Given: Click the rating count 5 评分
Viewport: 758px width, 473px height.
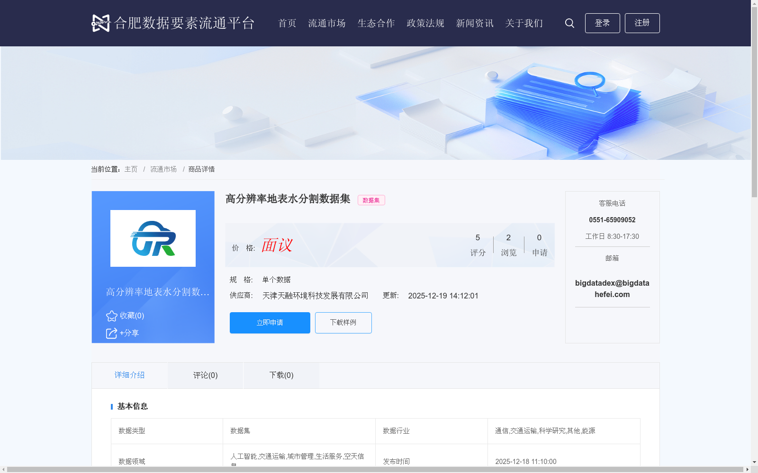Looking at the screenshot, I should (478, 245).
